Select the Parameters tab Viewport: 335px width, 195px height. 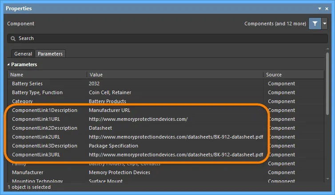(50, 54)
